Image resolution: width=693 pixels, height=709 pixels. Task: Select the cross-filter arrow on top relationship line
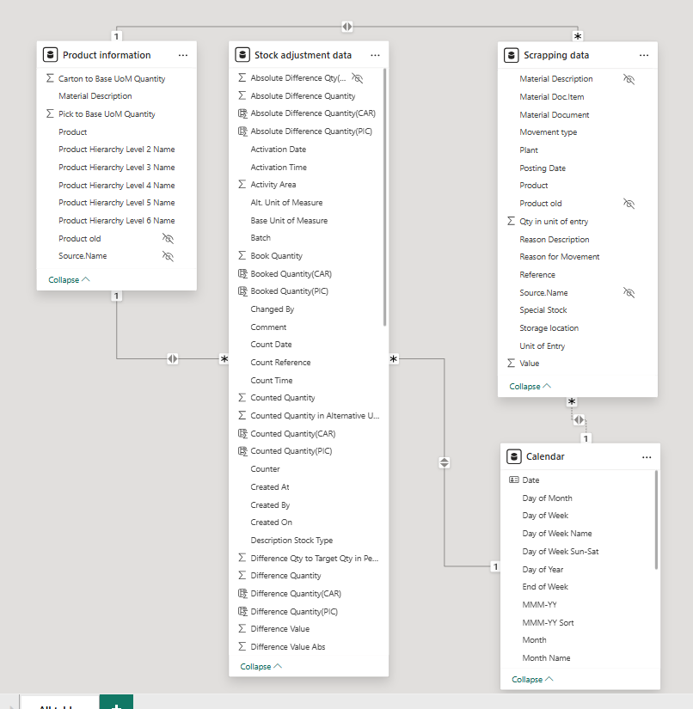(347, 27)
